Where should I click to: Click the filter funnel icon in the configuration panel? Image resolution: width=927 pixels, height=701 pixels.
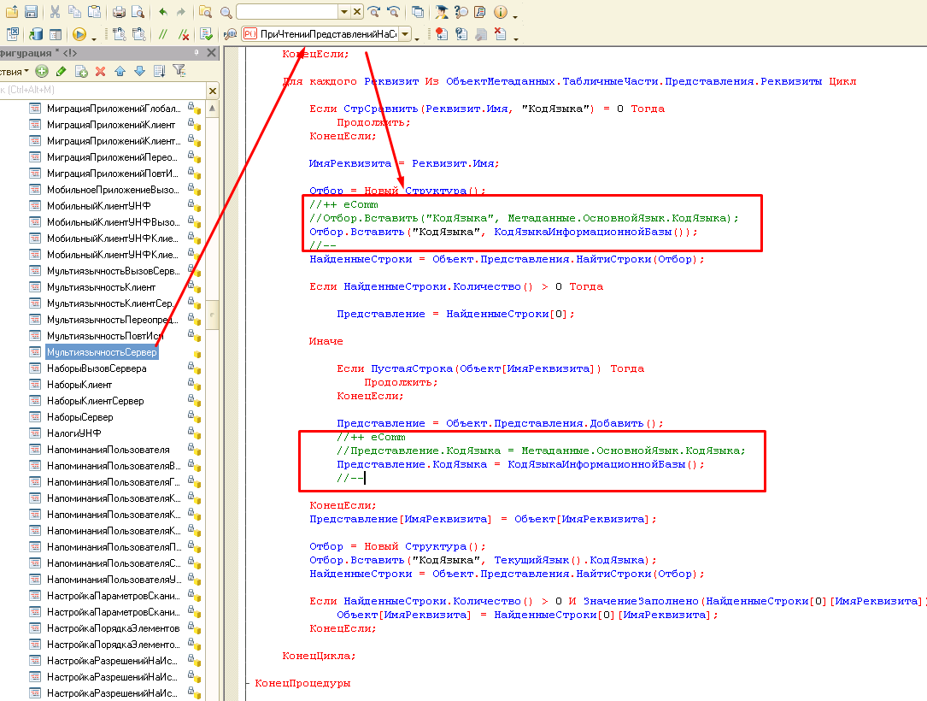click(x=179, y=71)
